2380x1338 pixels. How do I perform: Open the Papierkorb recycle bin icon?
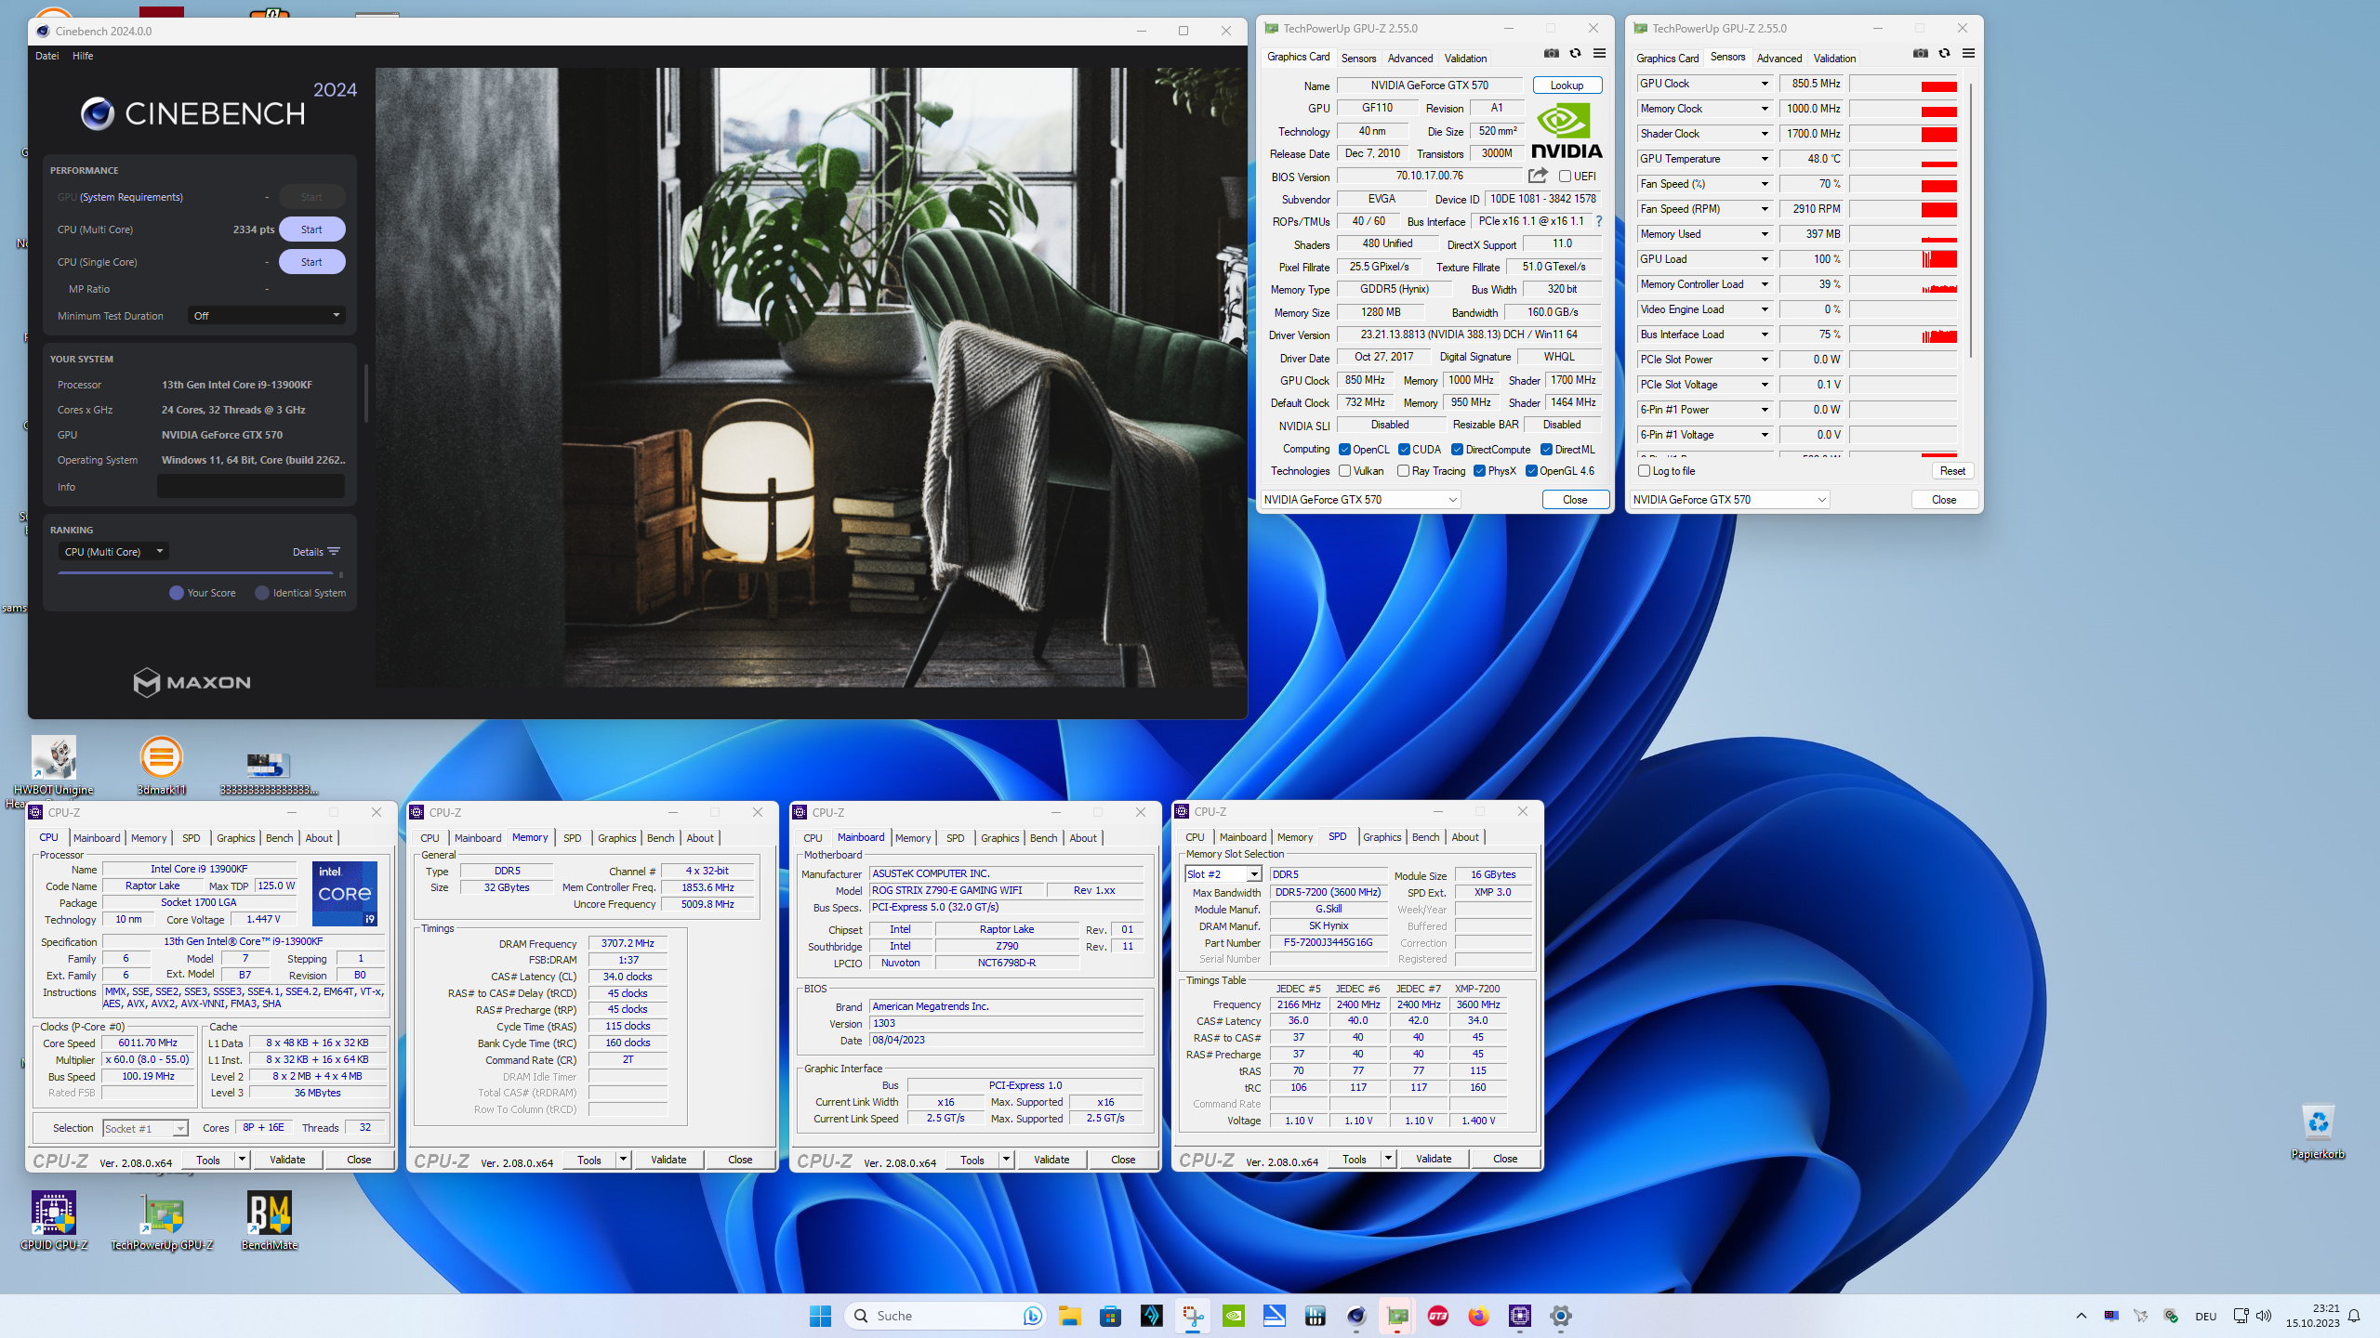click(2318, 1131)
